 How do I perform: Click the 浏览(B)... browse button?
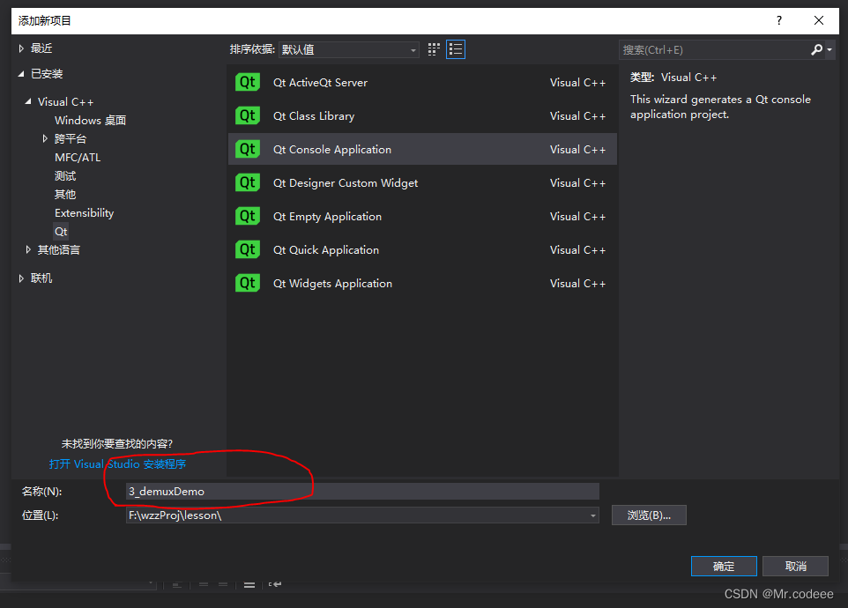[x=649, y=515]
